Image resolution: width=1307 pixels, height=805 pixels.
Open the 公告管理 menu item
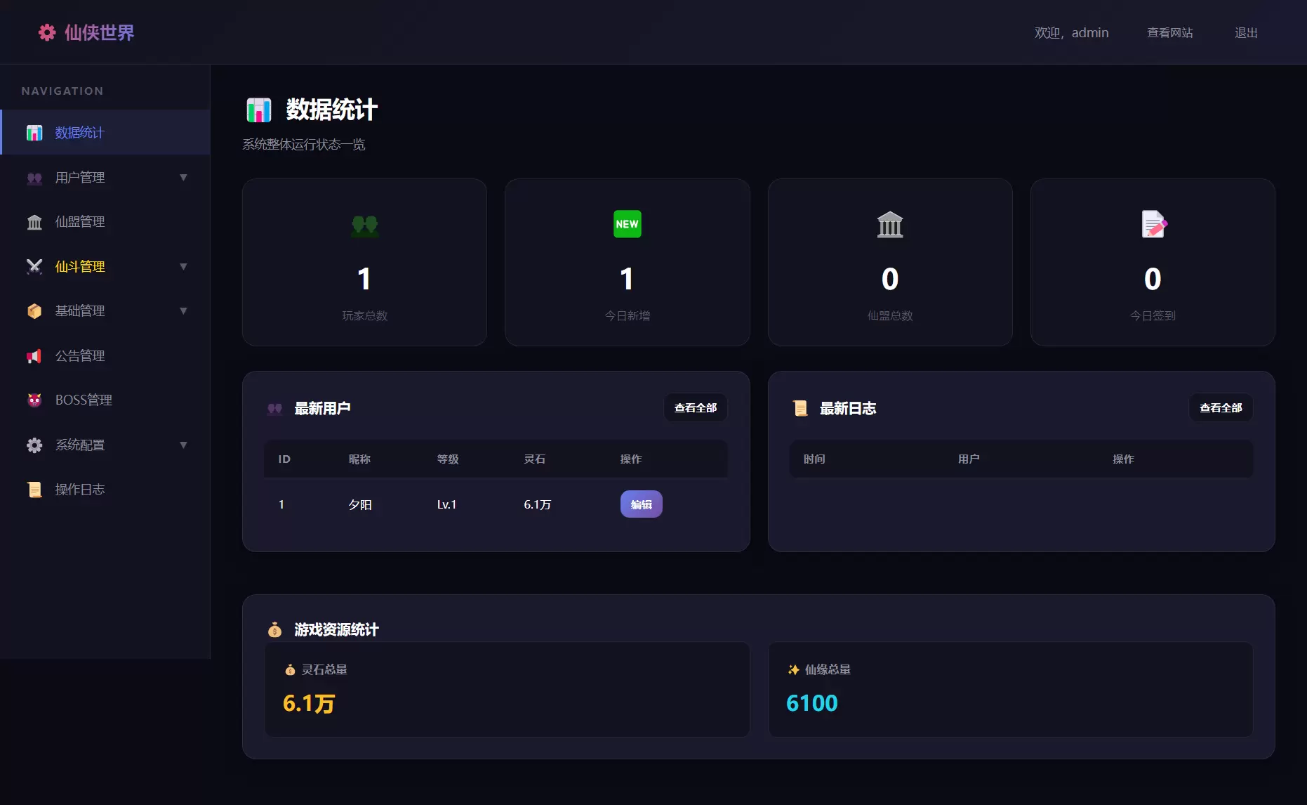105,356
